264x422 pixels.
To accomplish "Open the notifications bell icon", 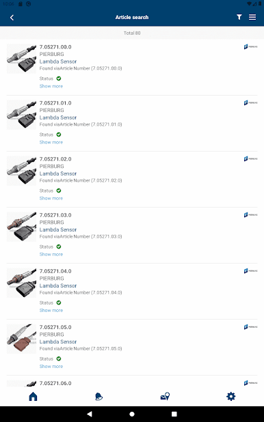I will [98, 397].
